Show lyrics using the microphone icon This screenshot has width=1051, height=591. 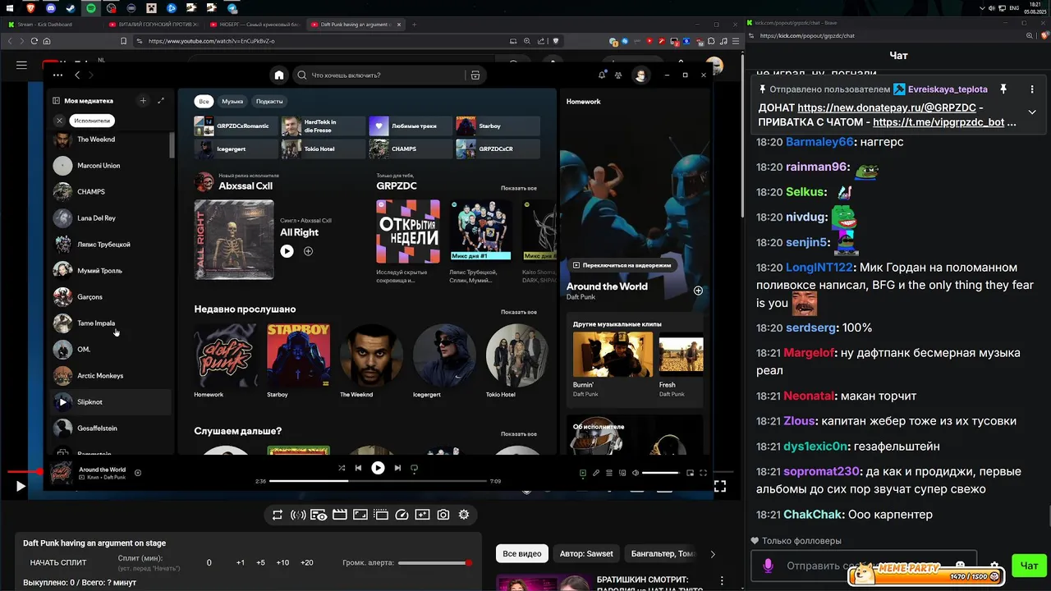point(596,473)
